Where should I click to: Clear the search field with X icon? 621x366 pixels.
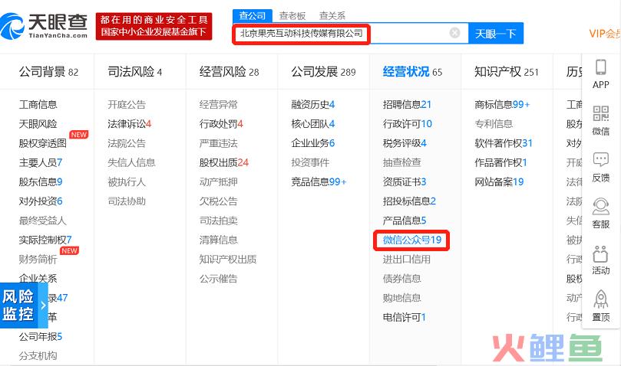(x=454, y=33)
